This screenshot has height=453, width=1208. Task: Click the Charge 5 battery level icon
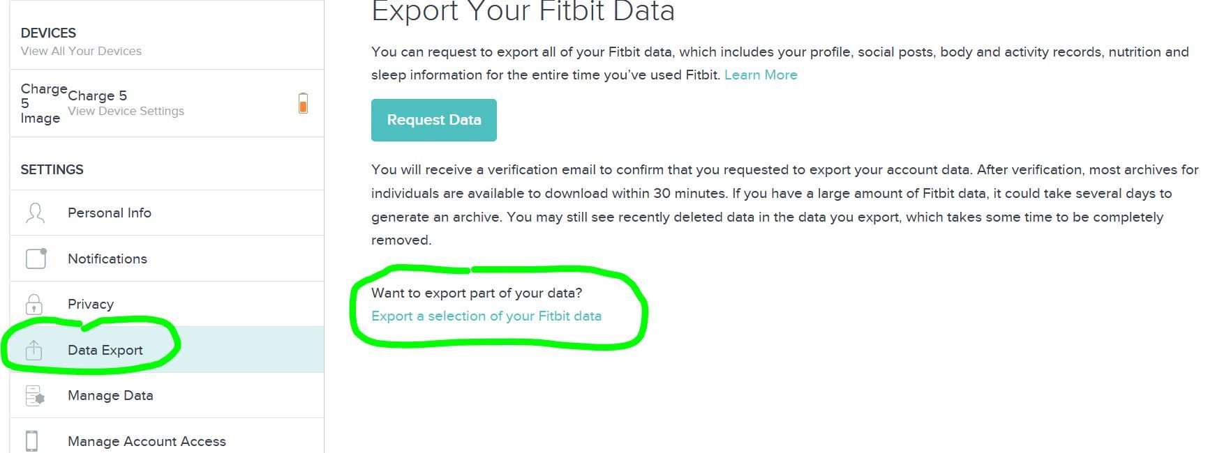coord(303,103)
